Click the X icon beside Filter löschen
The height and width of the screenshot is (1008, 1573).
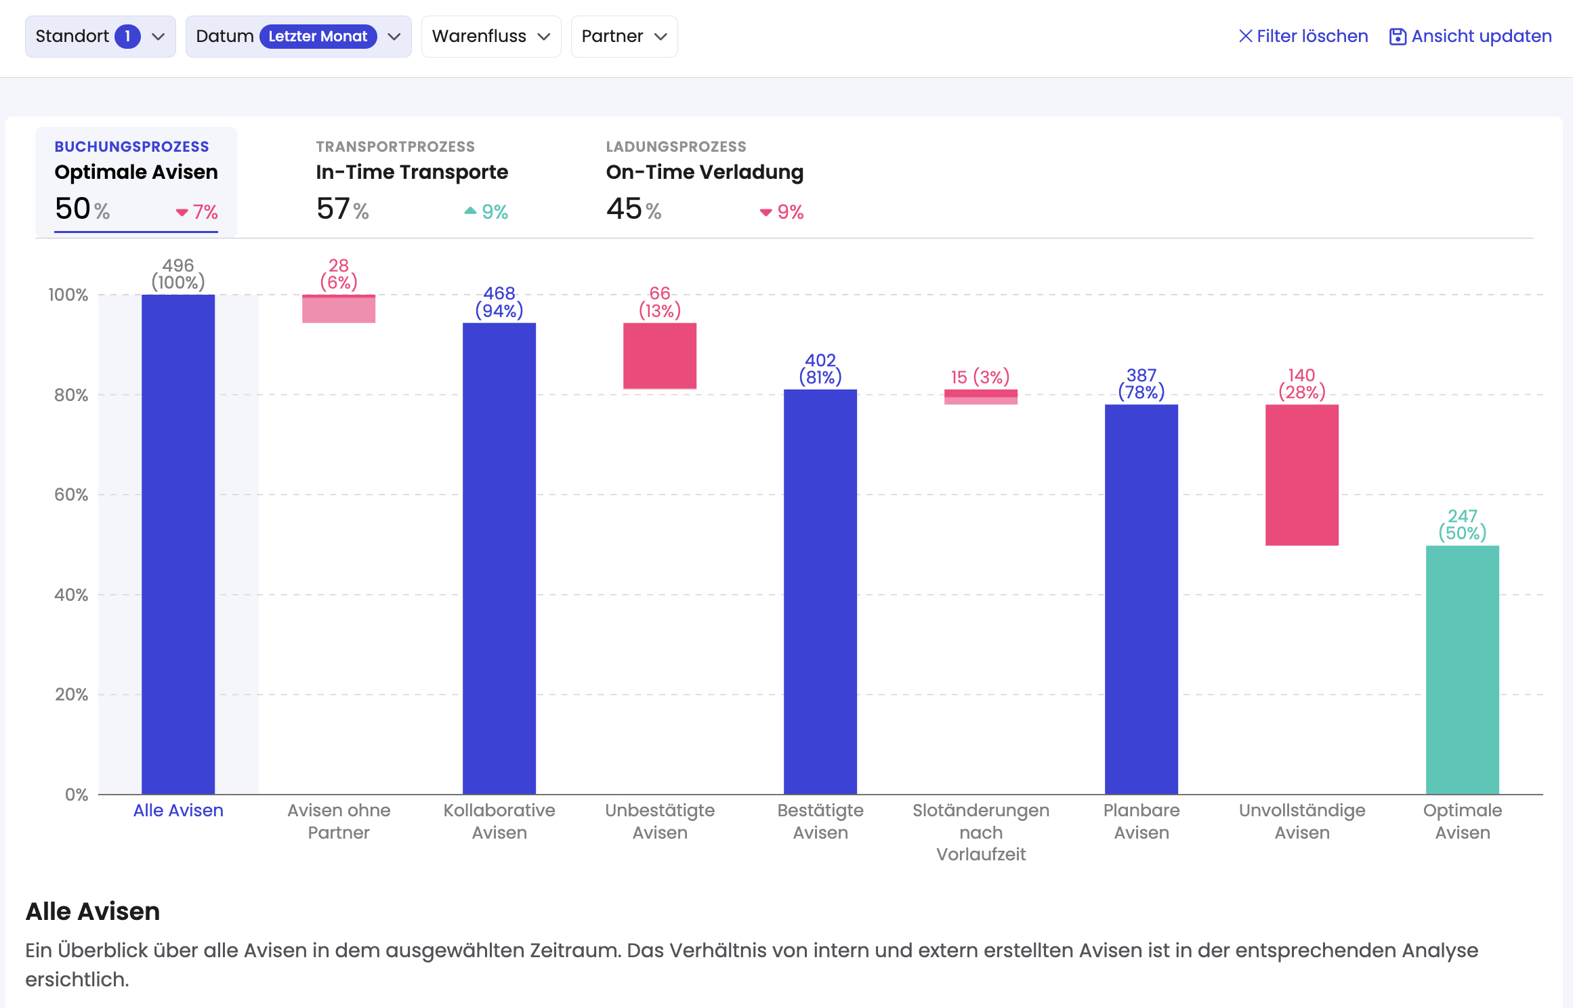[x=1245, y=36]
